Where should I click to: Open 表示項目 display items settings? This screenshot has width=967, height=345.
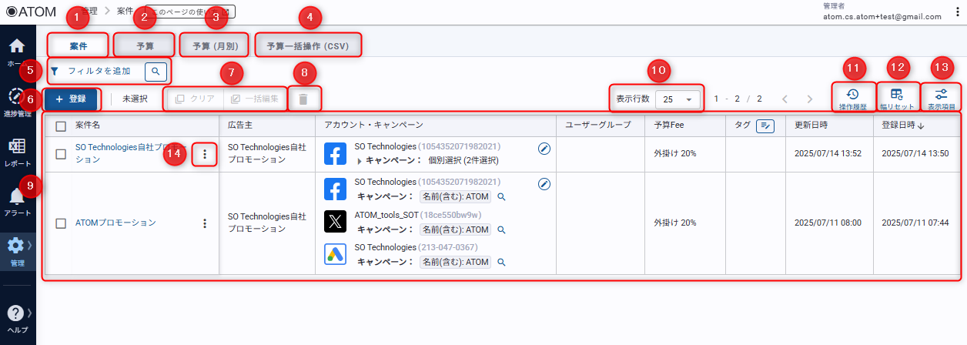tap(940, 98)
